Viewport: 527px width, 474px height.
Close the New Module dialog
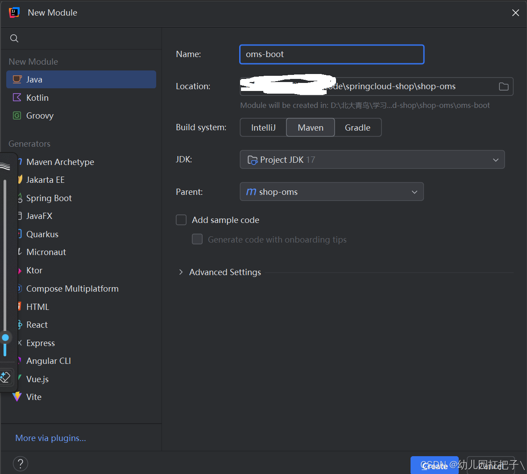pyautogui.click(x=515, y=13)
